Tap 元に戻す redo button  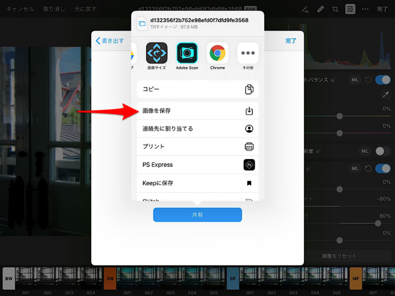[x=85, y=9]
